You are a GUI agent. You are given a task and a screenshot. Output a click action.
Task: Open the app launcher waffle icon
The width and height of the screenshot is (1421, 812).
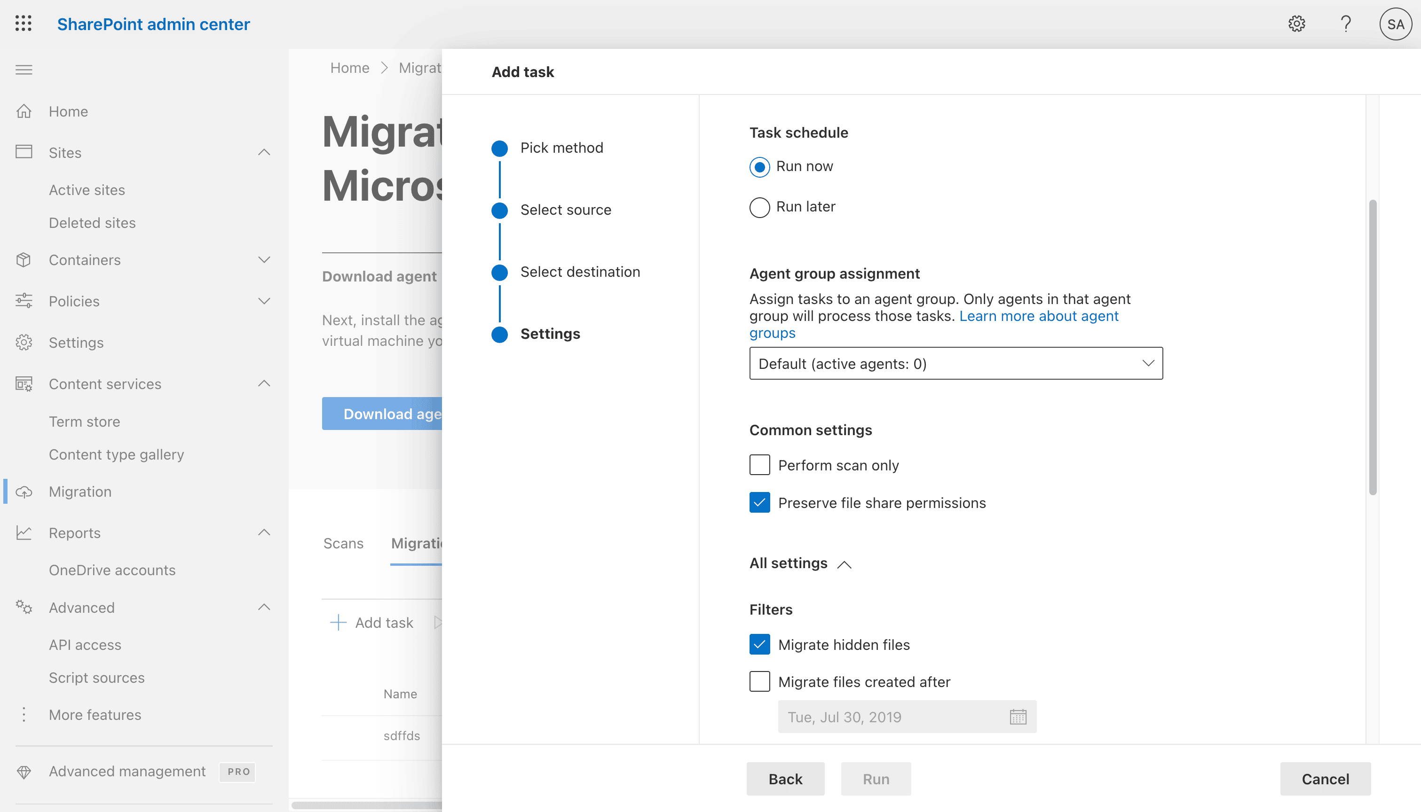[24, 24]
